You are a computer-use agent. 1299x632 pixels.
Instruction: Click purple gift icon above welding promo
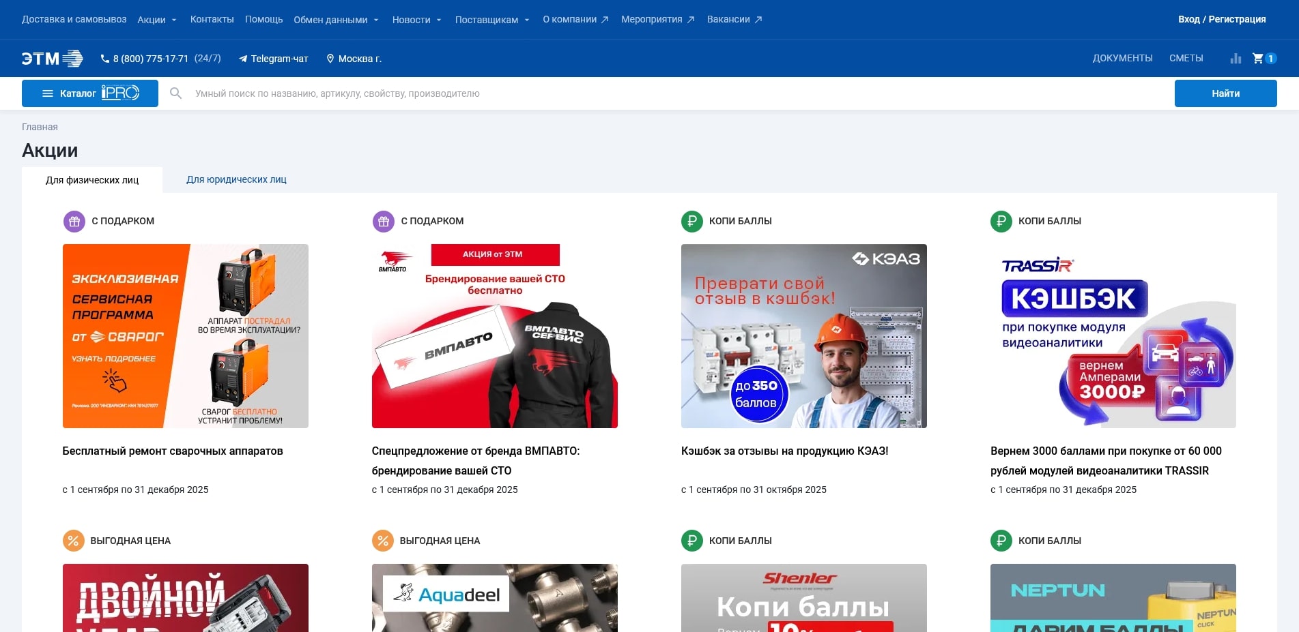(74, 222)
